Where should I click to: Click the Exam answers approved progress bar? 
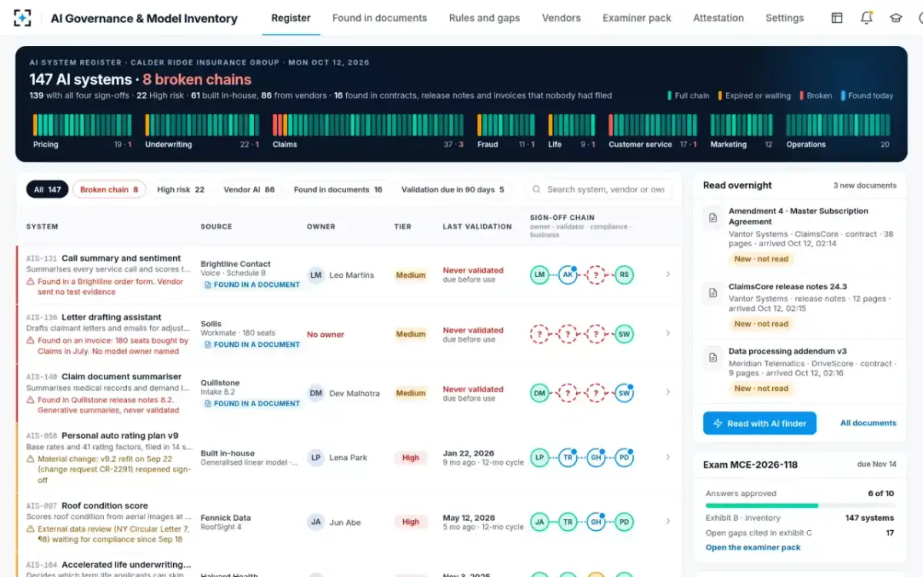pos(799,505)
